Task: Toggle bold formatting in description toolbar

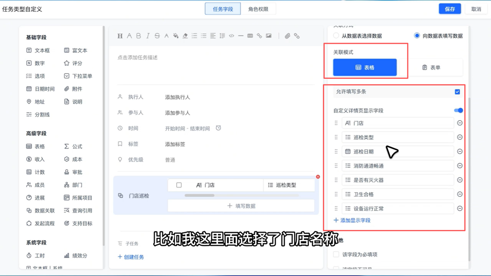Action: point(138,36)
